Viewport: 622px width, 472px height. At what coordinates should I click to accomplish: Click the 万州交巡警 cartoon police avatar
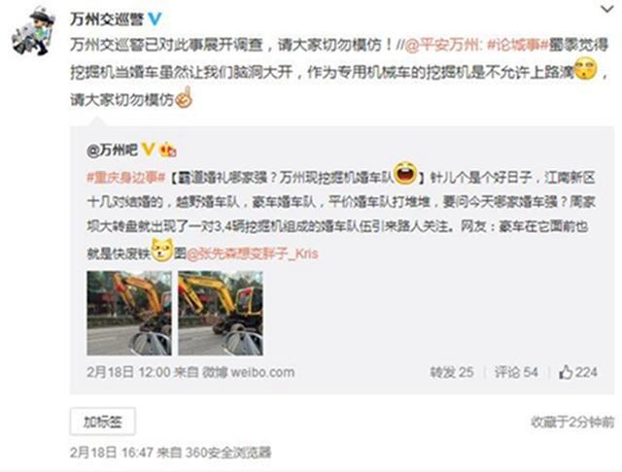pyautogui.click(x=32, y=30)
